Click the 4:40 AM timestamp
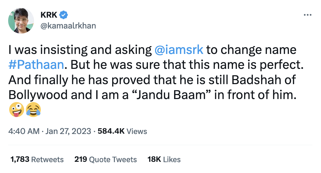321x173 pixels. click(24, 131)
